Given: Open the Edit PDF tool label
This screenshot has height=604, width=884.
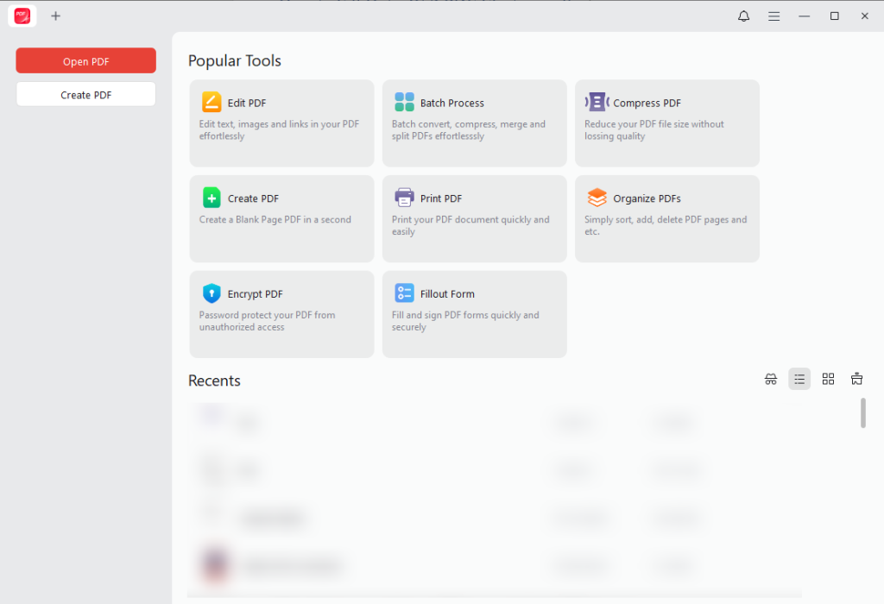Looking at the screenshot, I should click(x=247, y=103).
